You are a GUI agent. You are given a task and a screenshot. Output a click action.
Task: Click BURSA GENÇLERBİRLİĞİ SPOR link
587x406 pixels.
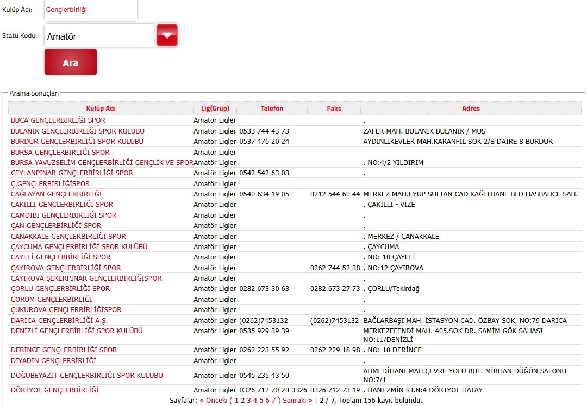[x=60, y=153]
